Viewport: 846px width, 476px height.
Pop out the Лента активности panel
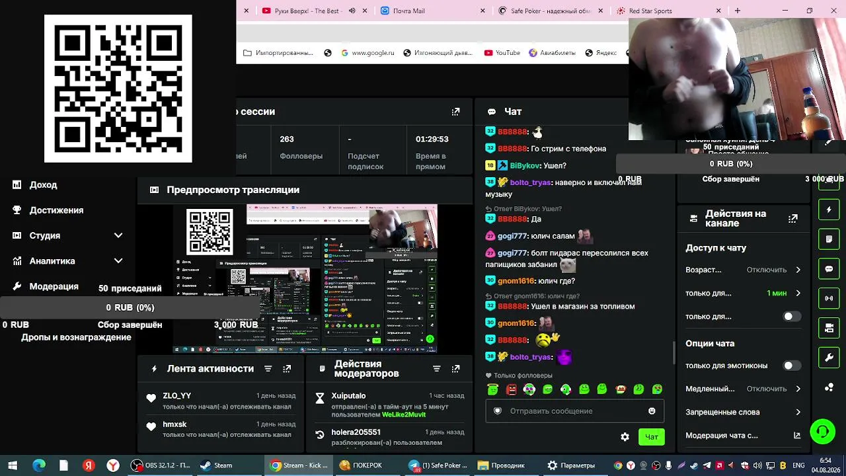click(x=287, y=369)
